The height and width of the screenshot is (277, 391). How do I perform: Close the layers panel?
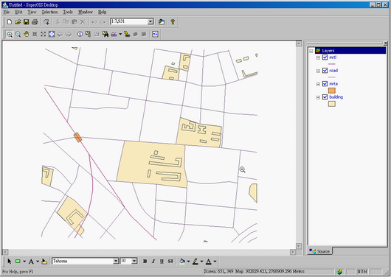point(386,43)
